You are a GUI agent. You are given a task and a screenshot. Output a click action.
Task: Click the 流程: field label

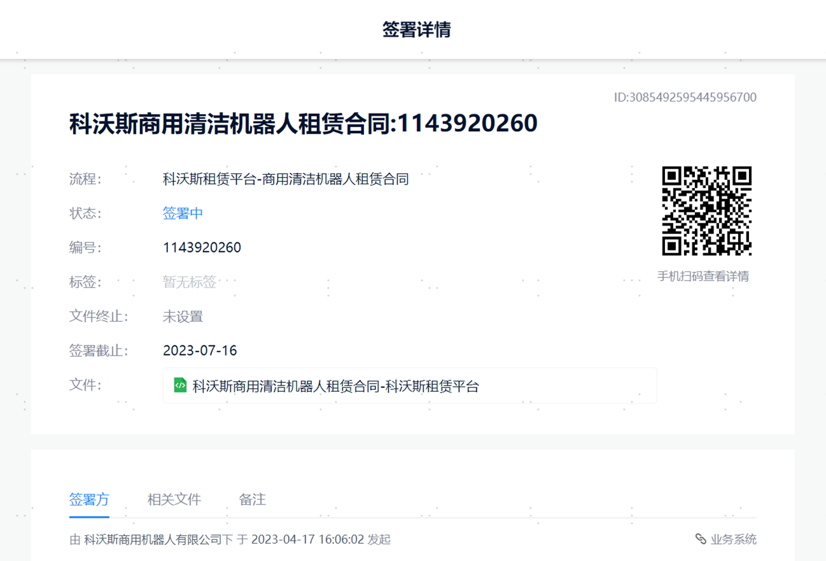click(86, 179)
